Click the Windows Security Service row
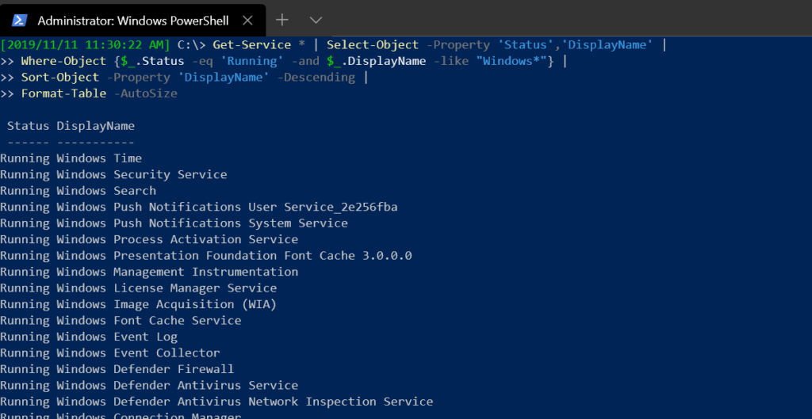 click(x=113, y=174)
